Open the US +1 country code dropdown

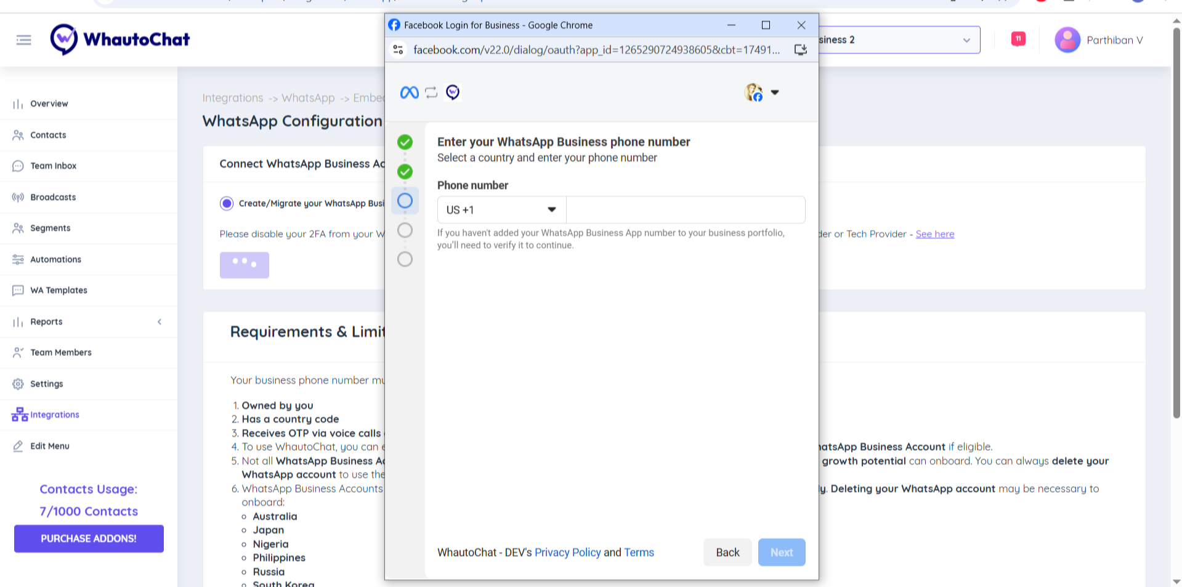click(x=501, y=210)
